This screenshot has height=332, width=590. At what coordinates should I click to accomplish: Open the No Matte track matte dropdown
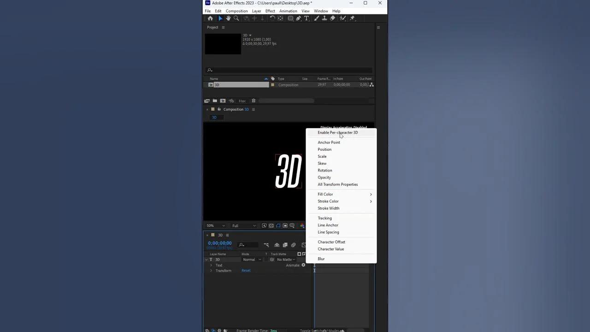[x=286, y=260]
